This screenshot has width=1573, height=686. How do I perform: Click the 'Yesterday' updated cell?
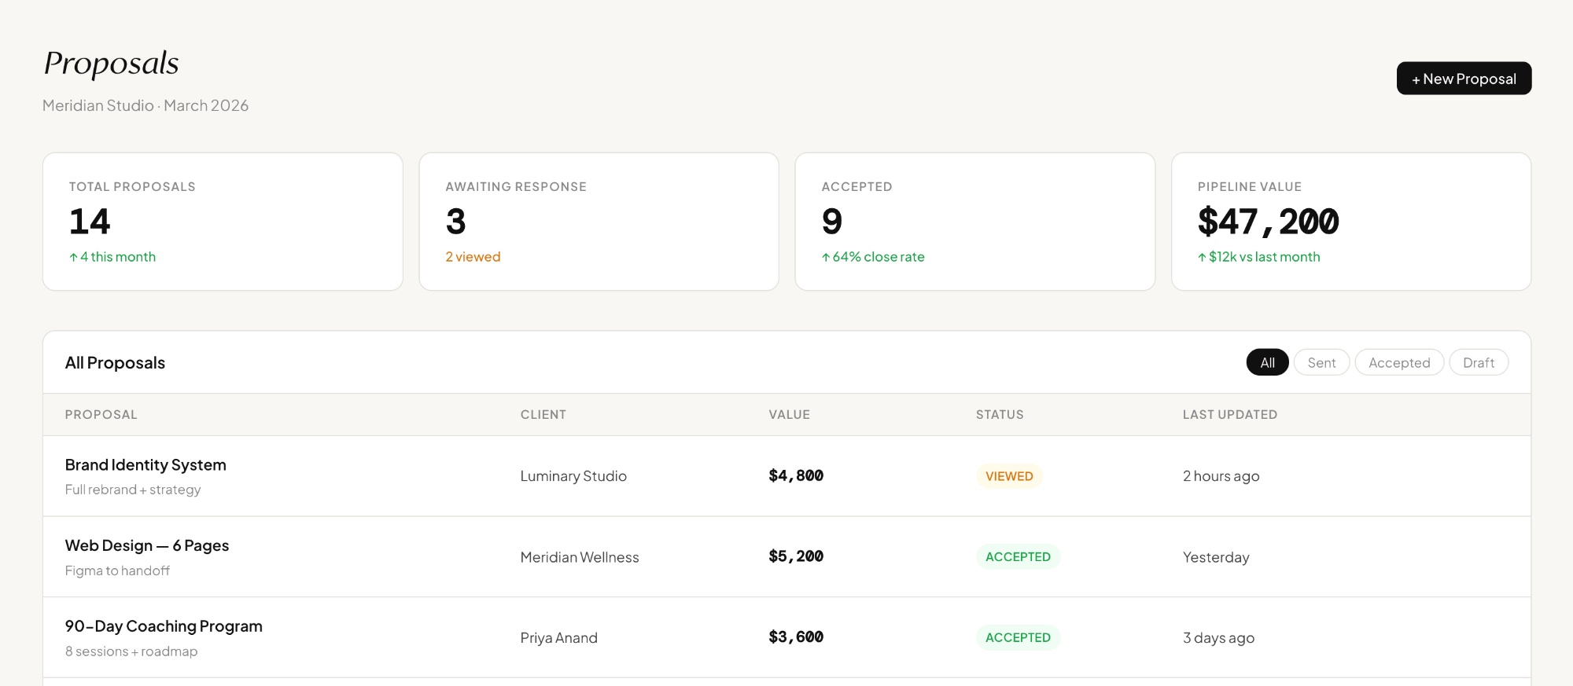click(x=1216, y=557)
